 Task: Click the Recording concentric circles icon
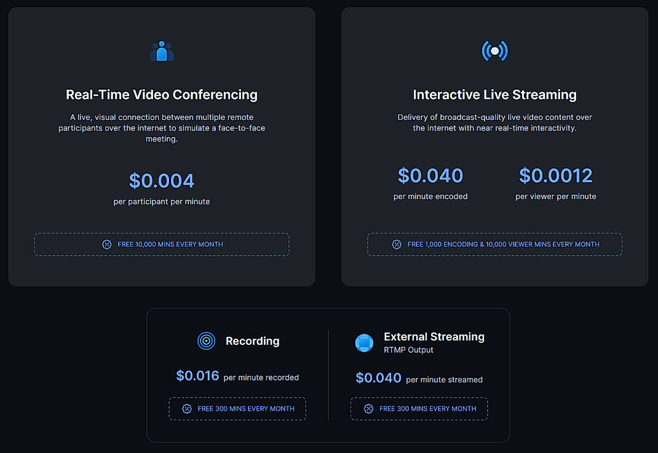click(x=206, y=341)
